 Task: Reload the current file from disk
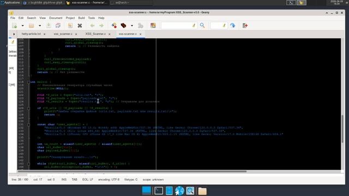coord(70,26)
